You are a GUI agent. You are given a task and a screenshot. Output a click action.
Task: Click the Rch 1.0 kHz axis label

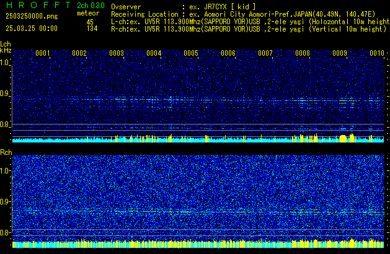coord(5,171)
